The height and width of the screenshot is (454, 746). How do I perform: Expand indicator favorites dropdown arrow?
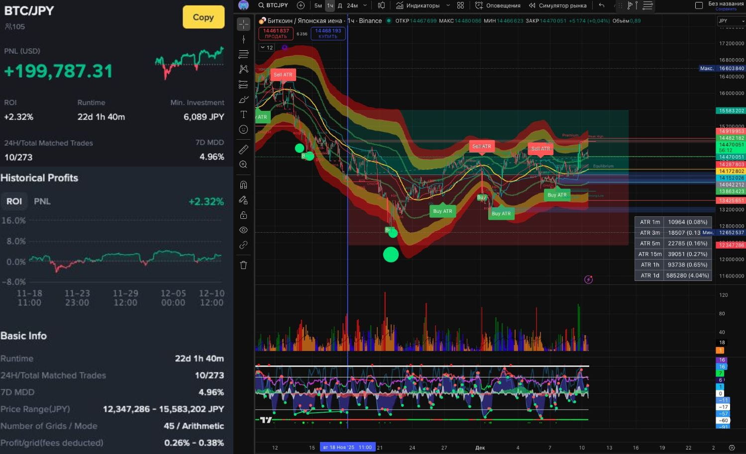tap(448, 5)
